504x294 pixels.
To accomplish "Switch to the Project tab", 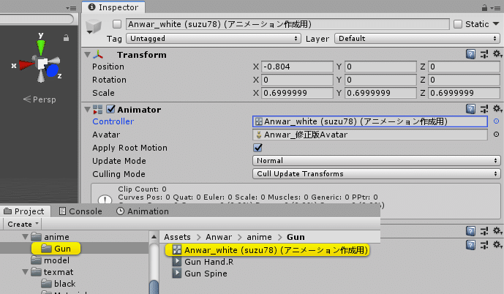I will pos(24,211).
